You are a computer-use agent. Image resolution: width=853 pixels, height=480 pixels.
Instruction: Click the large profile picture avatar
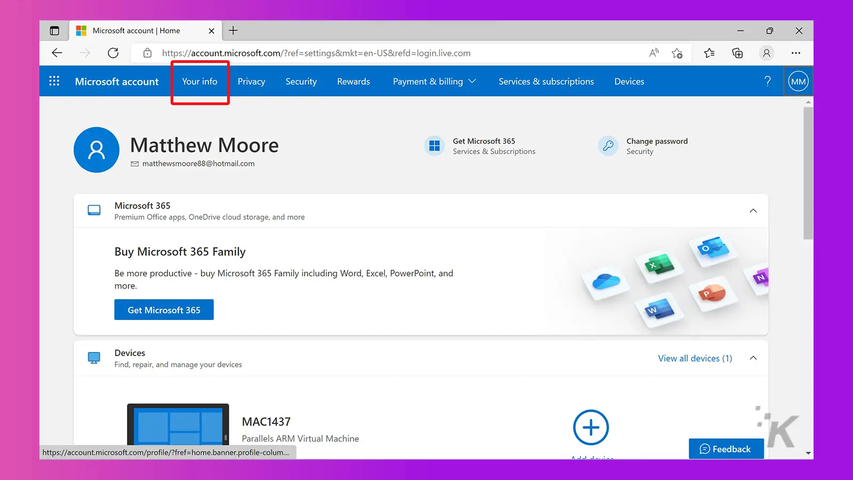(x=96, y=150)
